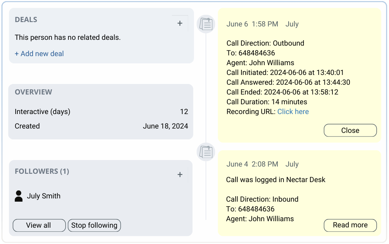389x244 pixels.
Task: Select follower name July Smith
Action: (44, 196)
